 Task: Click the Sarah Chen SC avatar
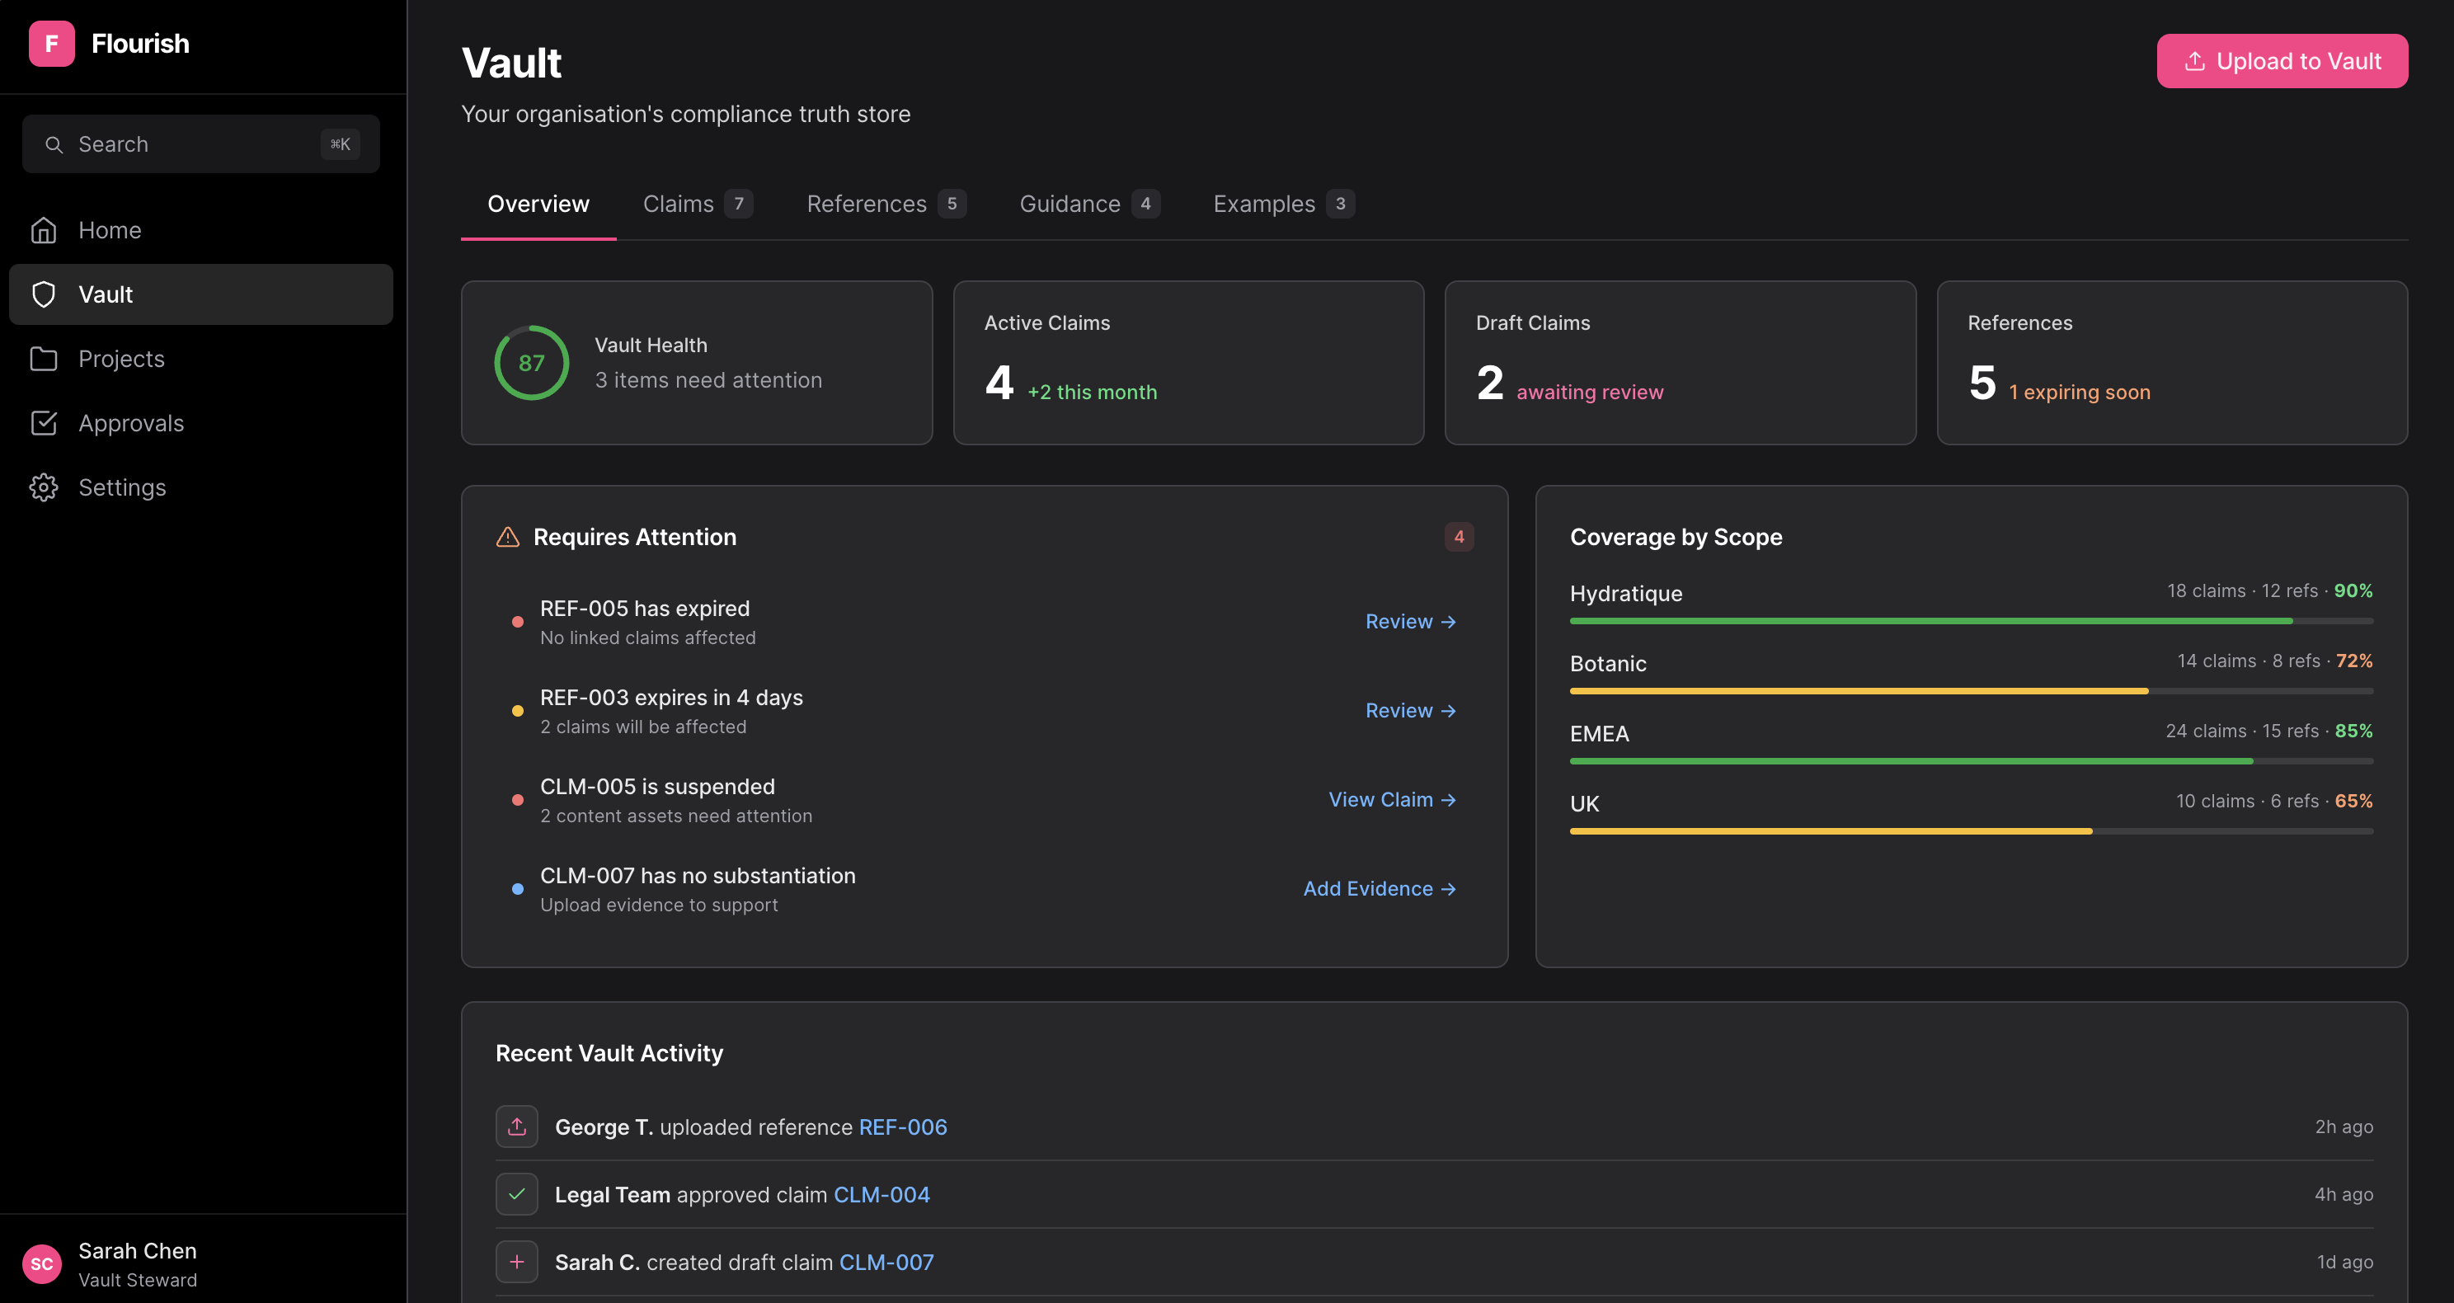click(x=42, y=1264)
